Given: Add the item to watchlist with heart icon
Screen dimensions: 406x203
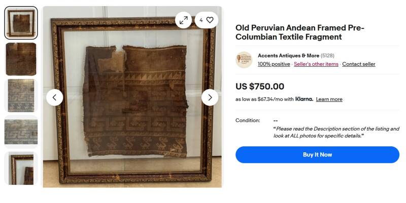Looking at the screenshot, I should 207,20.
